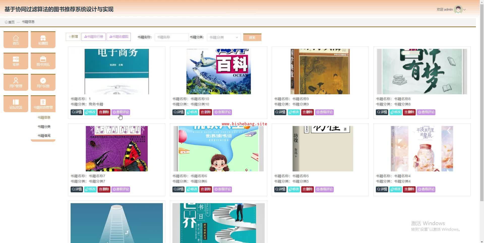This screenshot has width=484, height=243.
Task: Select 书籍分类 in the sidebar submenu
Action: coord(44,127)
